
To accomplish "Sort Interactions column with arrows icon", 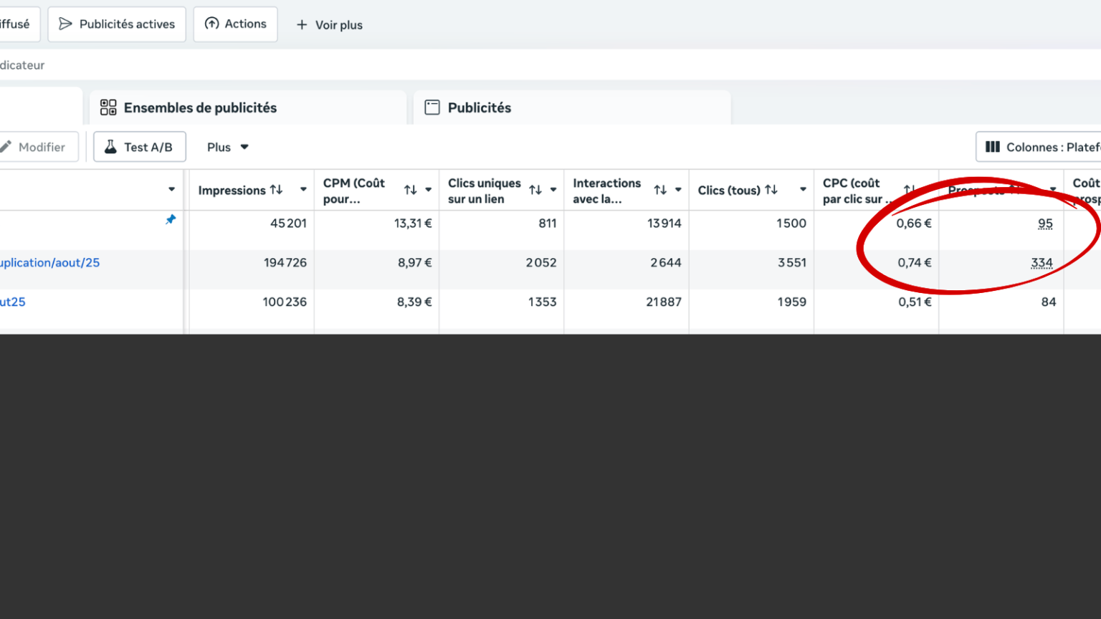I will 660,190.
